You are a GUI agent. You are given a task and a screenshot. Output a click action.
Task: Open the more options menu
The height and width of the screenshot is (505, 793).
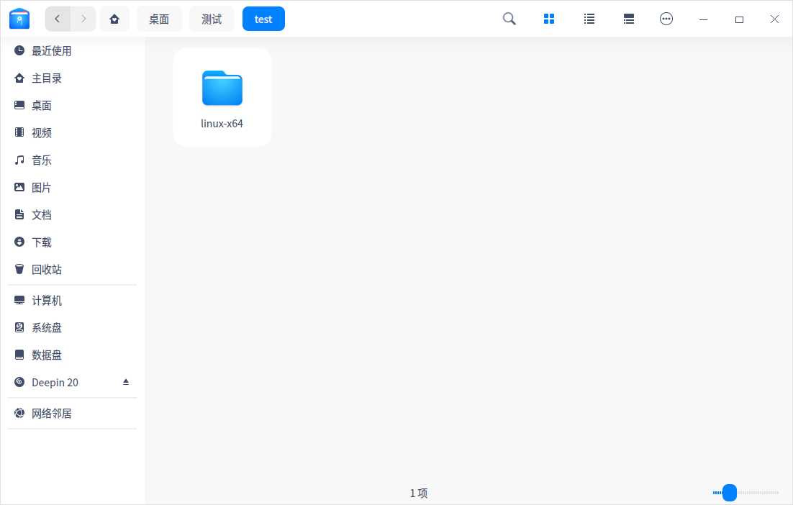click(666, 19)
